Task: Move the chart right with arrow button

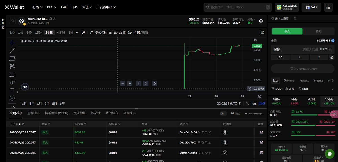Action: pos(145,84)
